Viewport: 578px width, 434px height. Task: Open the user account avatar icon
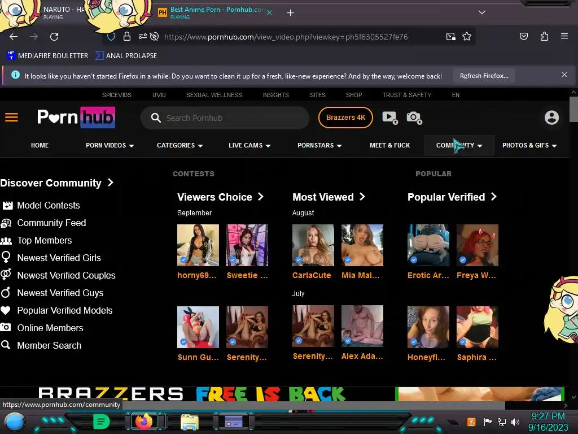[x=551, y=118]
